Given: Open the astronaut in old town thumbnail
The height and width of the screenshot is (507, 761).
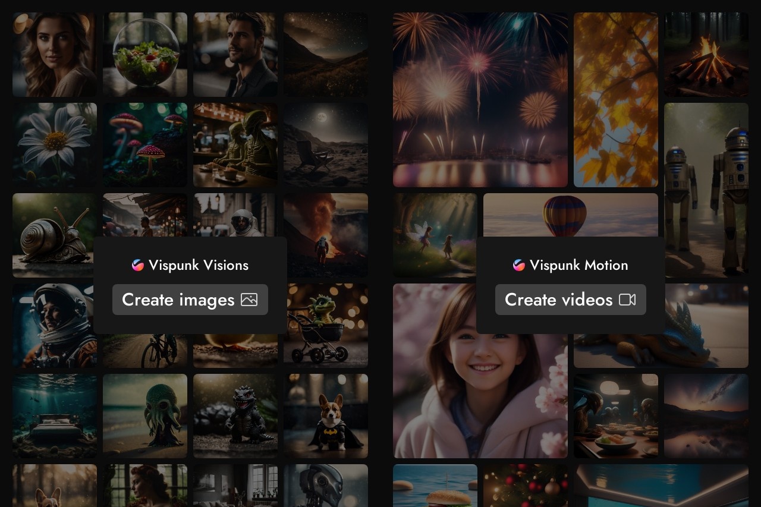Looking at the screenshot, I should pyautogui.click(x=235, y=215).
